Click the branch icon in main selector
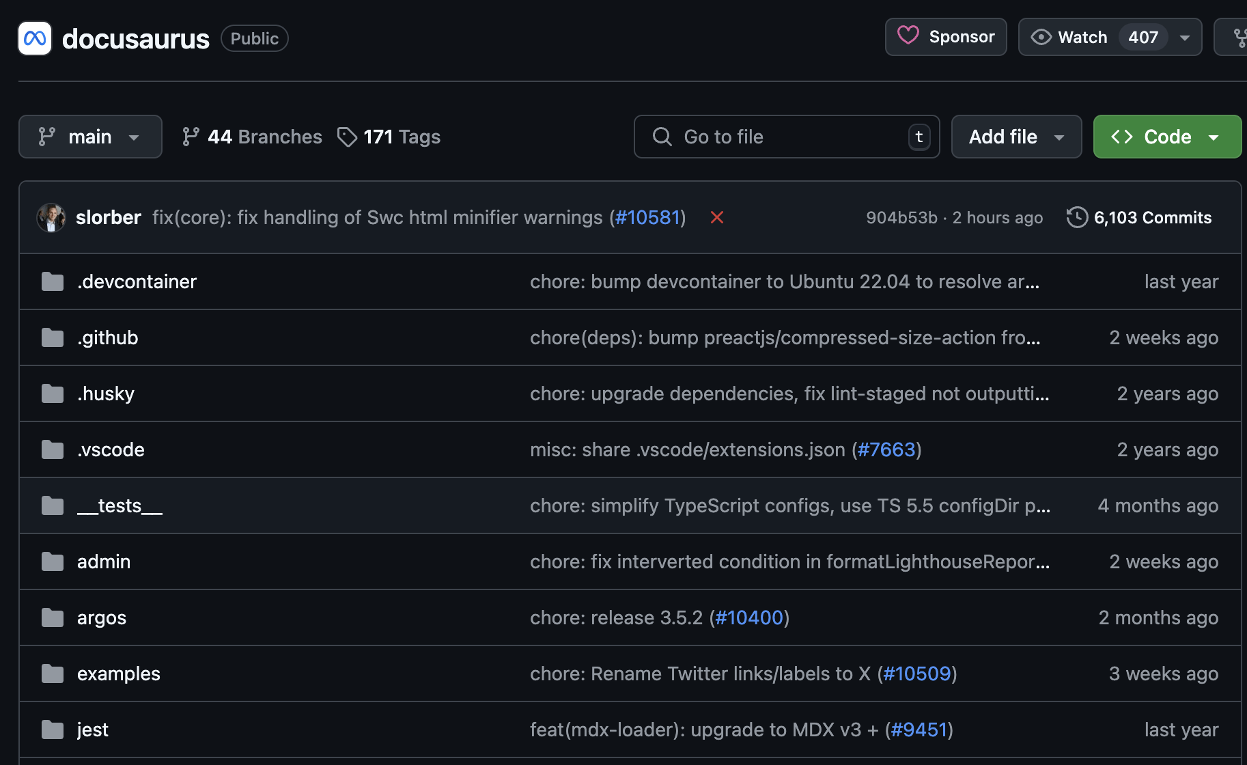Image resolution: width=1247 pixels, height=765 pixels. tap(46, 137)
